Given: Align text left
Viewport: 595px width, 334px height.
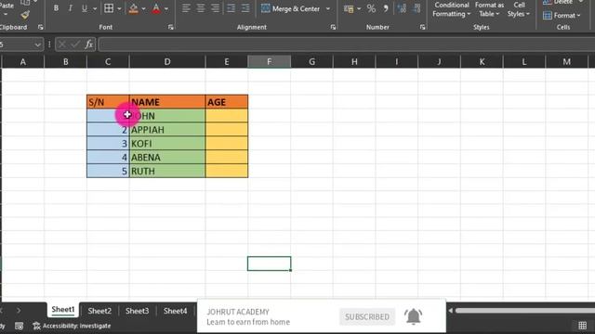Looking at the screenshot, I should (x=186, y=8).
